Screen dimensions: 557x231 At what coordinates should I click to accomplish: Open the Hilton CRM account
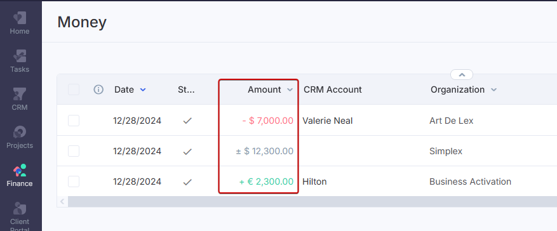(x=314, y=181)
